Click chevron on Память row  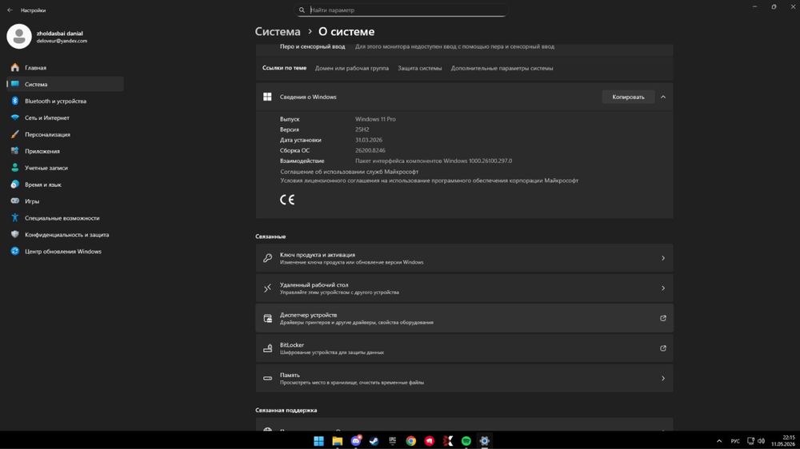click(662, 378)
